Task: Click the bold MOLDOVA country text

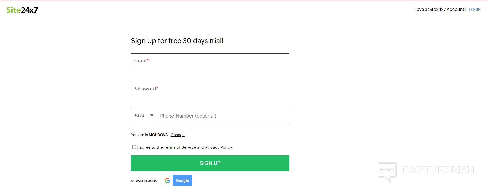Action: tap(159, 135)
